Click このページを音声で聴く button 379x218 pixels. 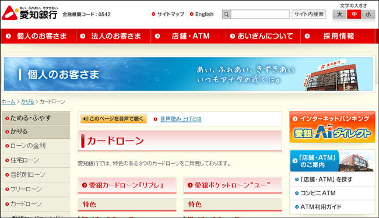(x=114, y=119)
